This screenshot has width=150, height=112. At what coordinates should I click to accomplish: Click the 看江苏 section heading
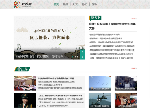22,69
